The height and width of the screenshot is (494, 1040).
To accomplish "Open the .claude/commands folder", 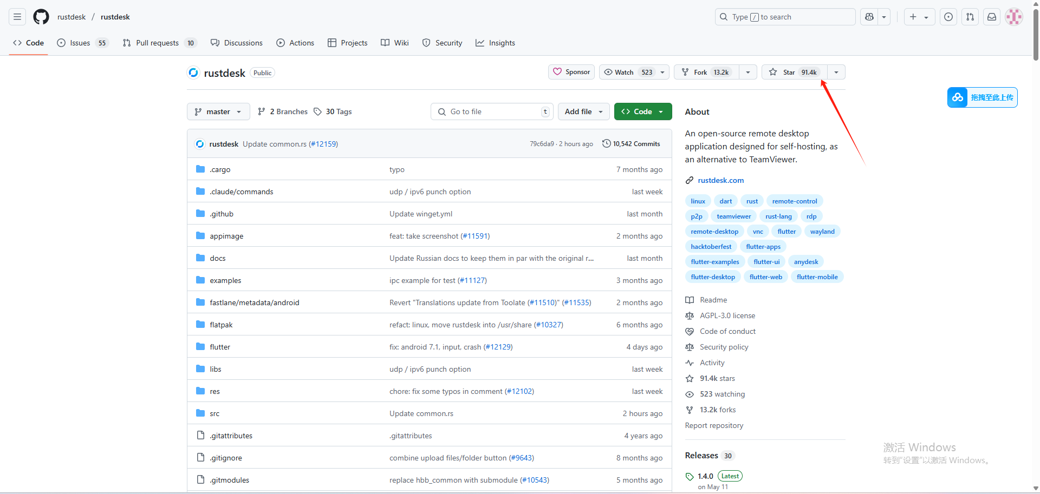I will pyautogui.click(x=242, y=192).
